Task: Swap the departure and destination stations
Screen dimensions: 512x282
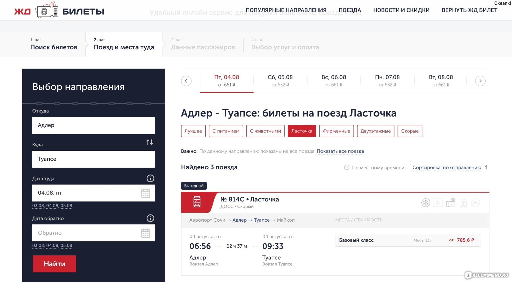Action: click(150, 142)
